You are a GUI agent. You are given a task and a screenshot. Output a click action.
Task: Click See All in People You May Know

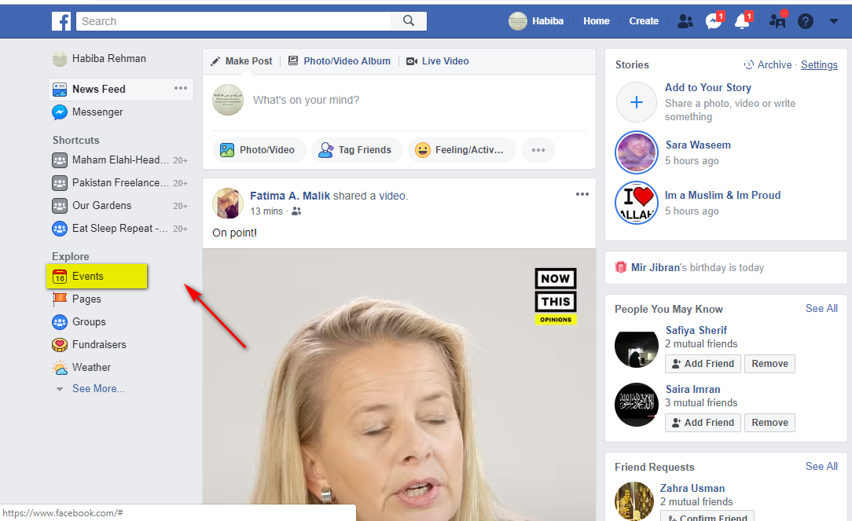click(x=821, y=309)
